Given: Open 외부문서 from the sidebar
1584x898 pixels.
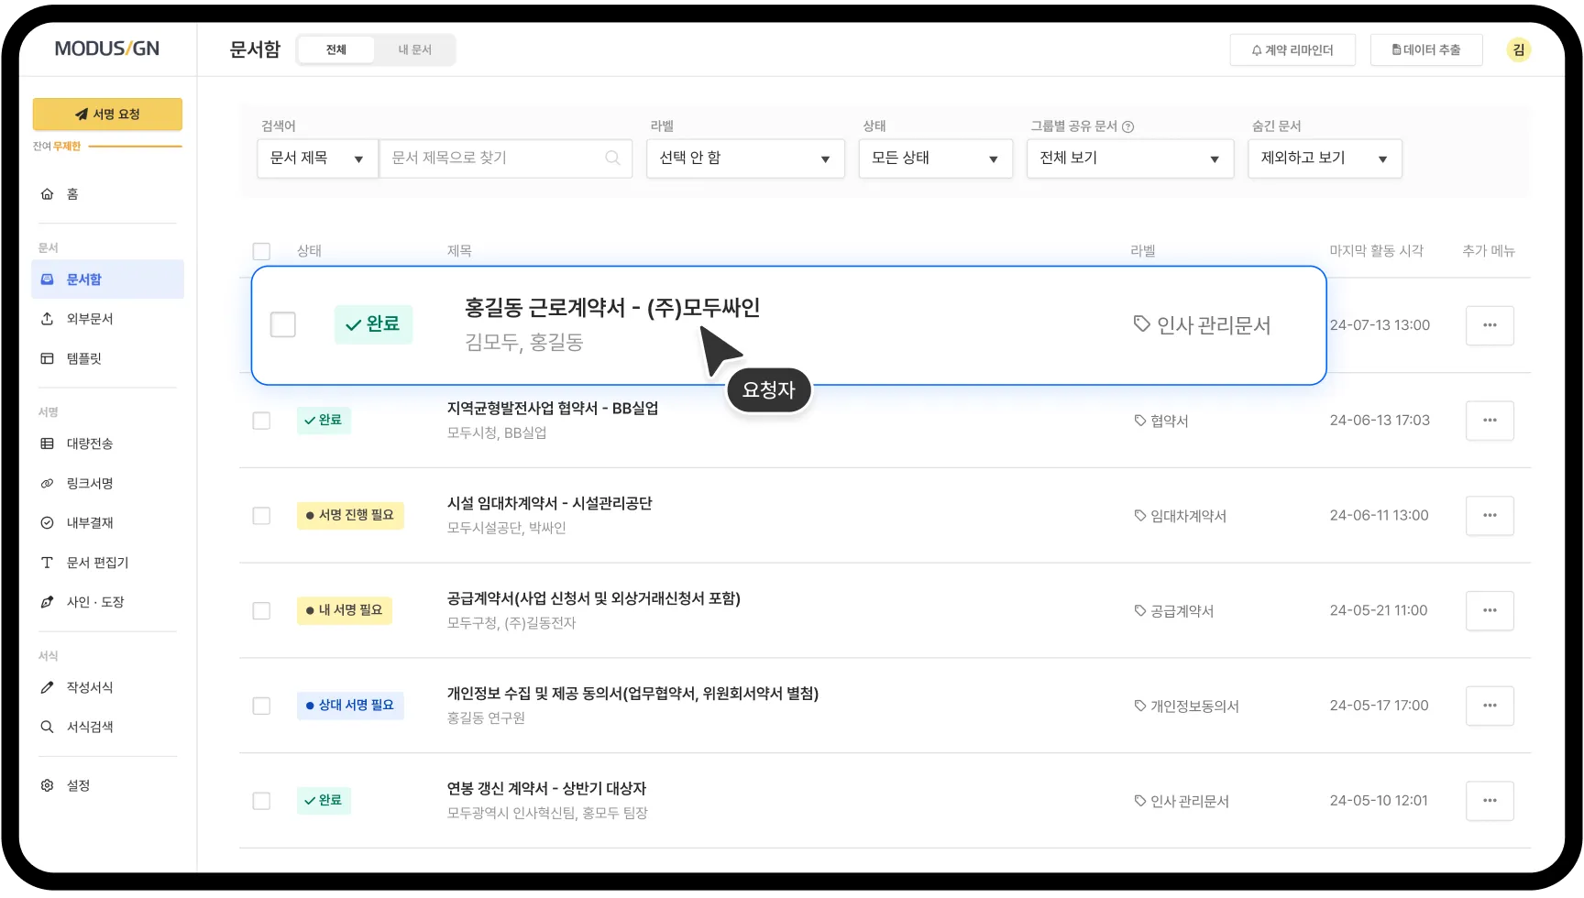Looking at the screenshot, I should point(88,318).
